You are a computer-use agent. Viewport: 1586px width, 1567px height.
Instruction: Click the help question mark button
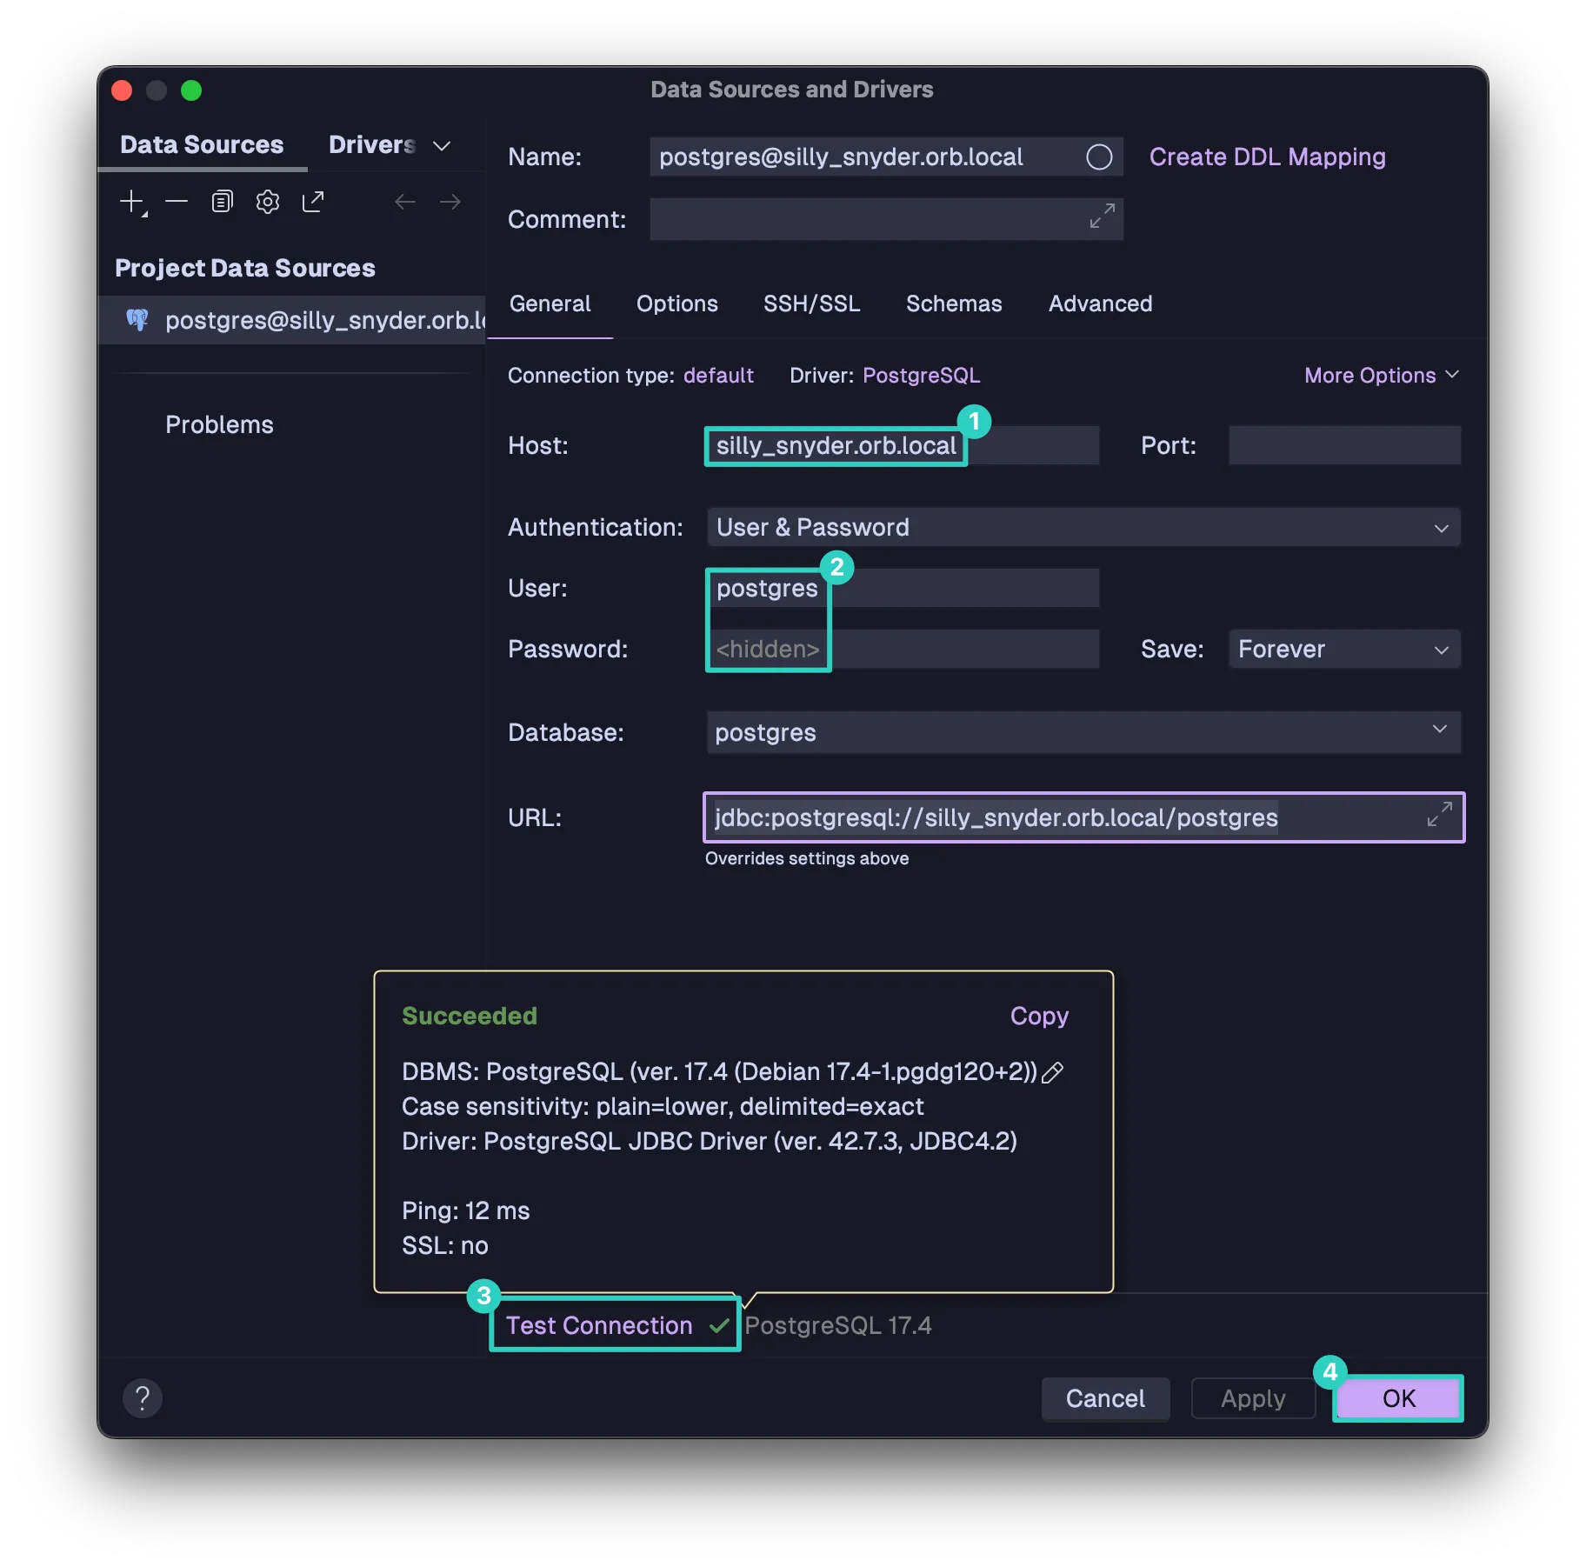[143, 1398]
